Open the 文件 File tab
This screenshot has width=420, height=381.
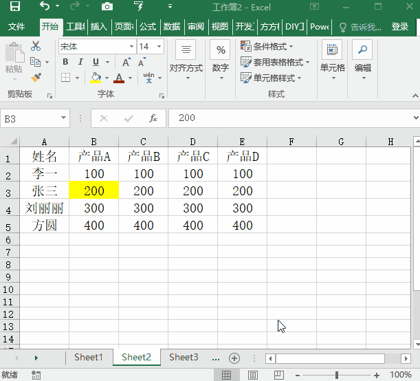[x=16, y=27]
